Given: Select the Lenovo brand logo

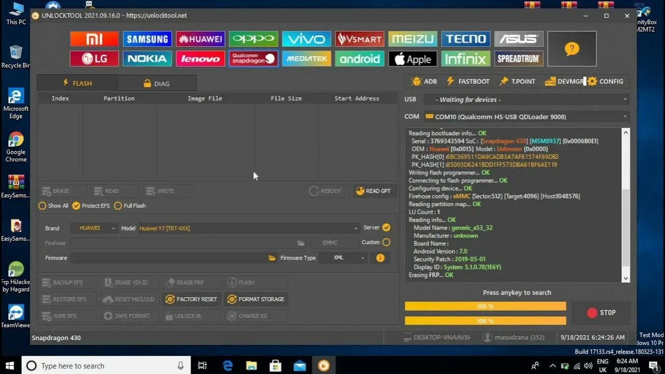Looking at the screenshot, I should pyautogui.click(x=200, y=59).
